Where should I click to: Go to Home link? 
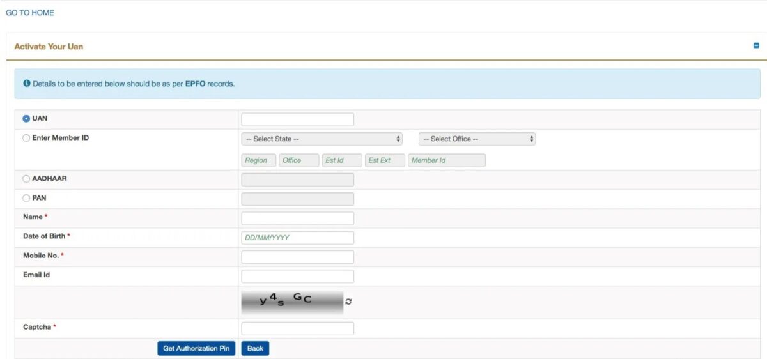(x=30, y=13)
